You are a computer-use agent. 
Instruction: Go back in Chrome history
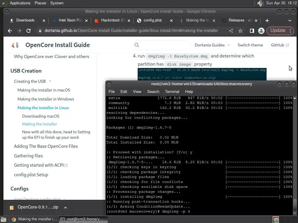10,31
